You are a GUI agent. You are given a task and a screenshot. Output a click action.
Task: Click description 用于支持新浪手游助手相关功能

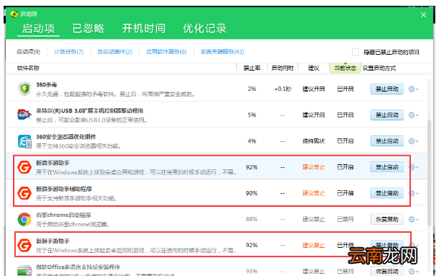pyautogui.click(x=76, y=198)
